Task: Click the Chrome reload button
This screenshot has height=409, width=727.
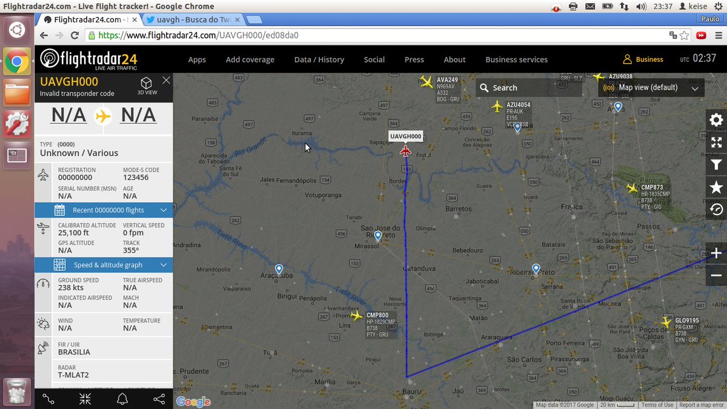Action: click(75, 35)
